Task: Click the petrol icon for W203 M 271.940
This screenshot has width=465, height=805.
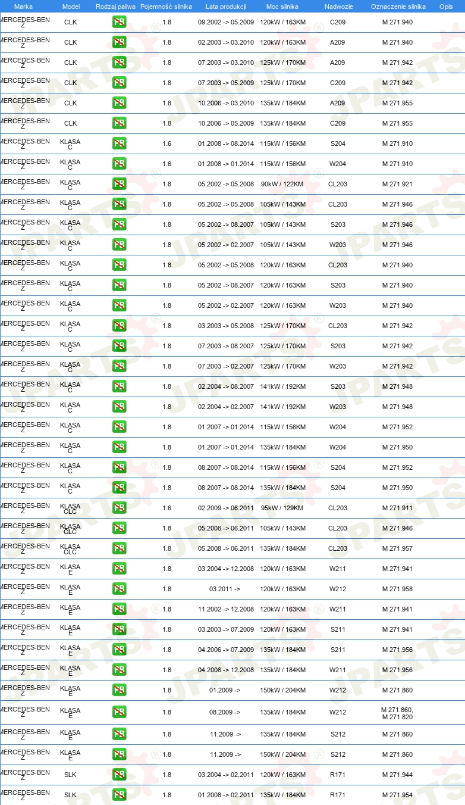Action: coord(119,305)
